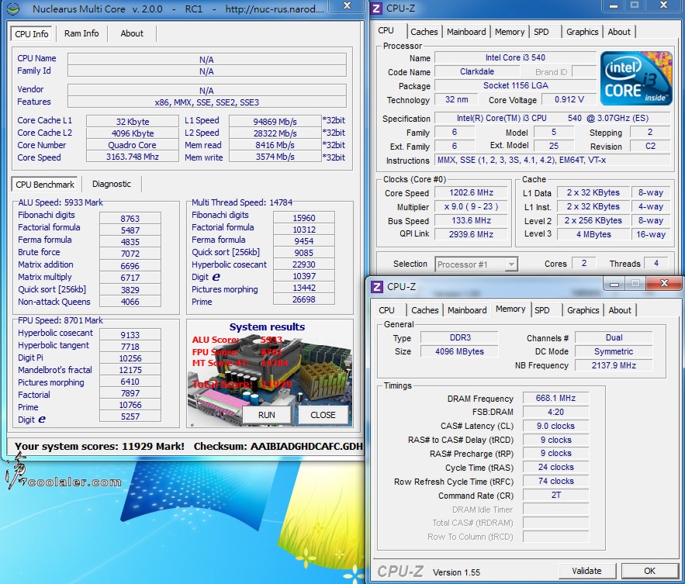Screen dimensions: 685x584
Task: Click the DC Mode value "Symmetric"
Action: (x=614, y=351)
